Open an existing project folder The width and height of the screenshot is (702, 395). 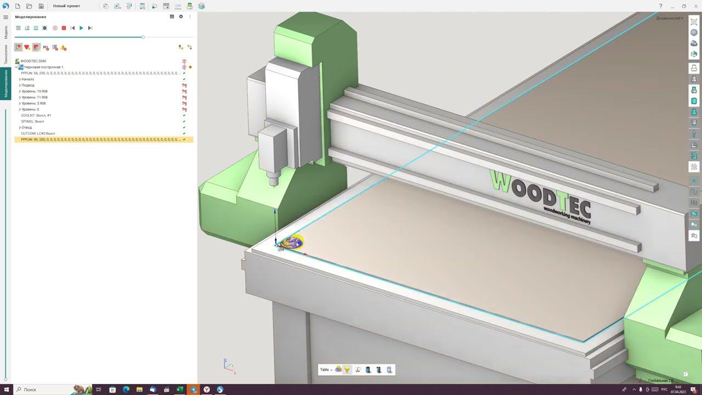[x=29, y=6]
